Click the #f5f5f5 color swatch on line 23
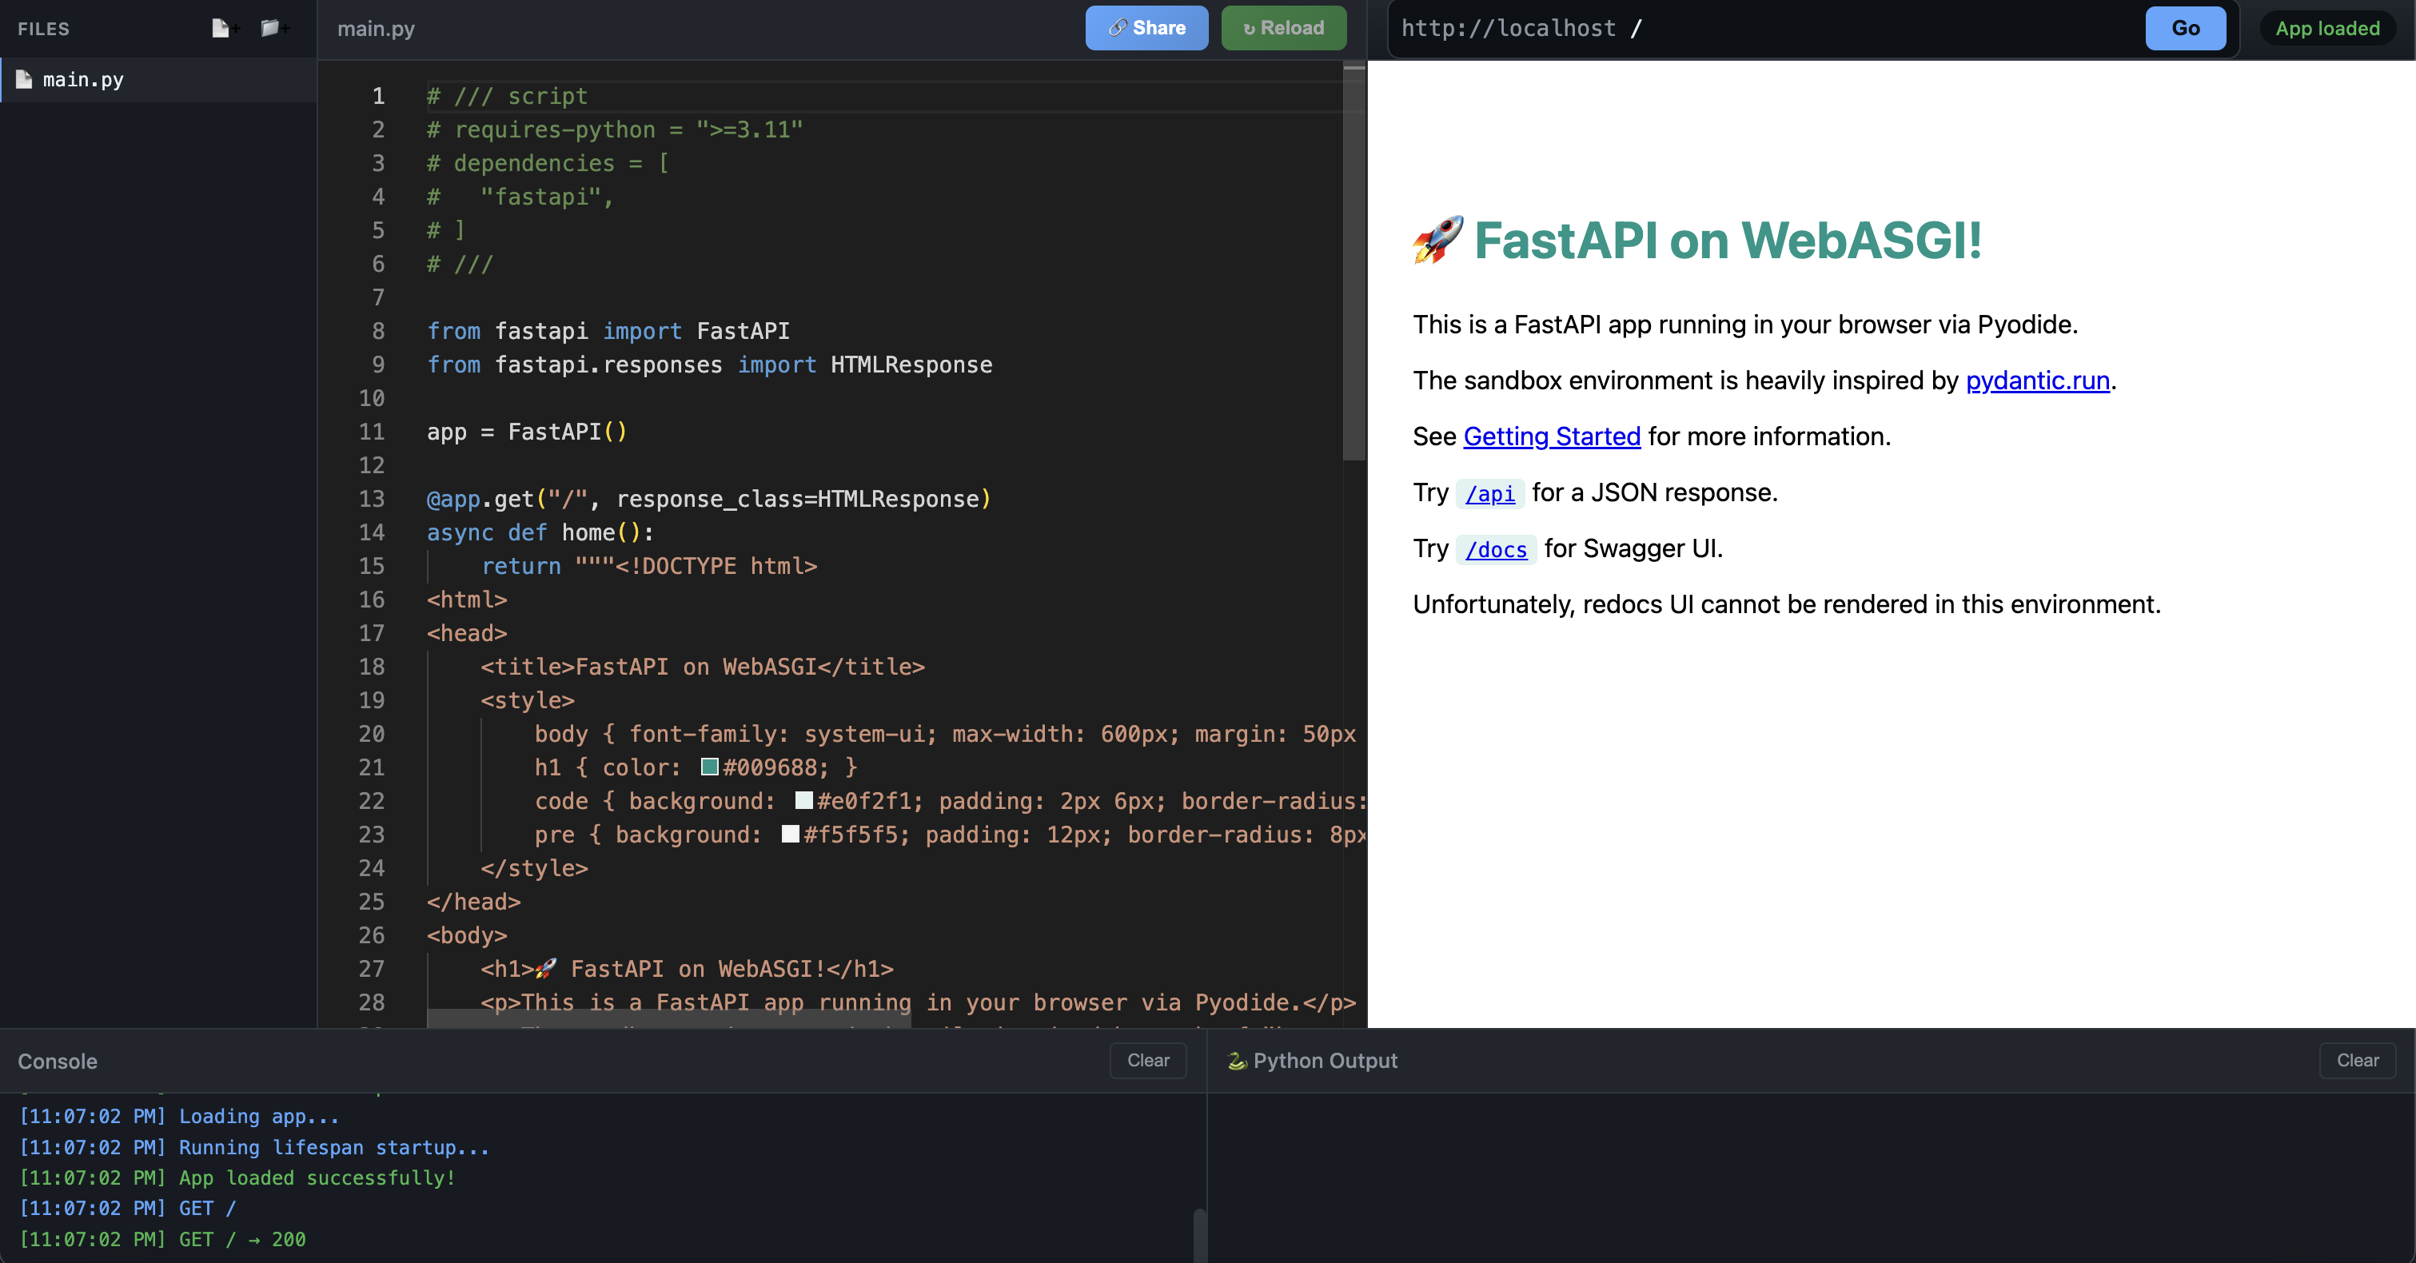The width and height of the screenshot is (2416, 1263). coord(791,835)
